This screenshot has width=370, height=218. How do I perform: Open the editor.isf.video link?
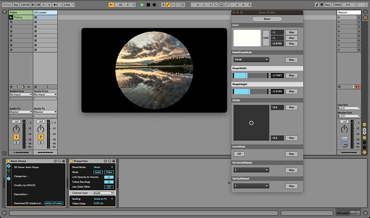click(x=53, y=202)
